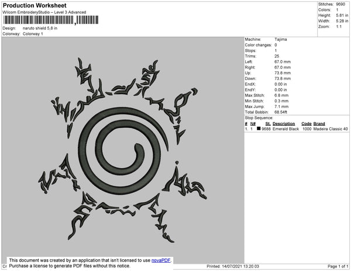Click the Max Jump value 7.1 mm

coord(281,106)
